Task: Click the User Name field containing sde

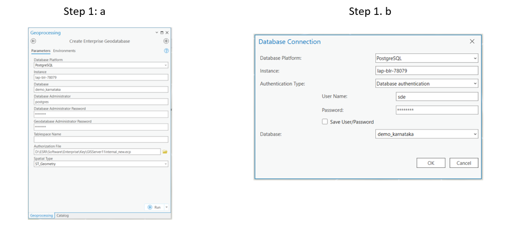Action: [437, 96]
